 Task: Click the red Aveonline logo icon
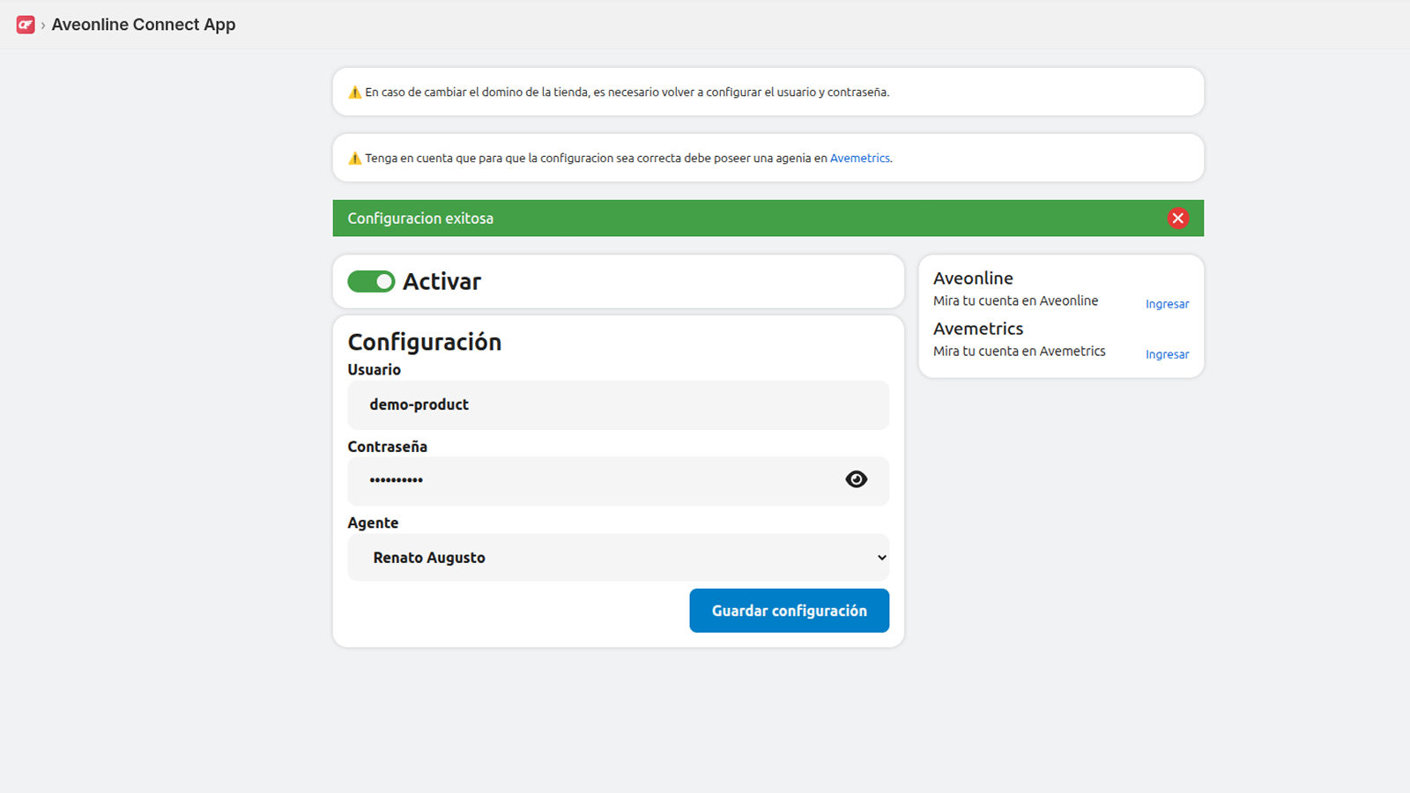point(25,25)
